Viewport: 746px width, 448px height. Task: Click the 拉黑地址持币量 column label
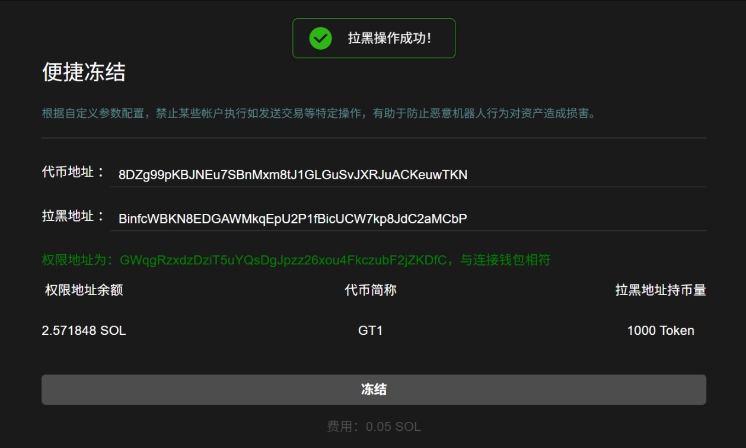point(661,290)
